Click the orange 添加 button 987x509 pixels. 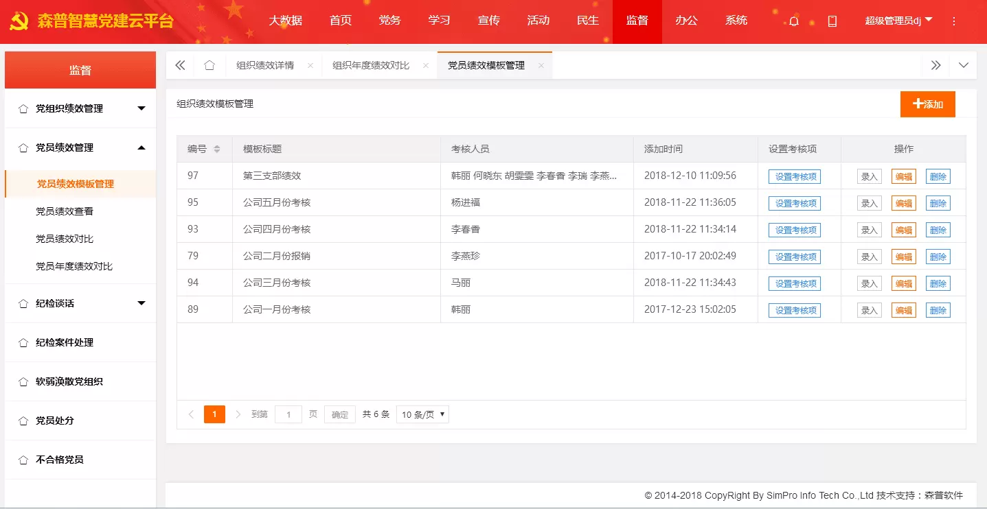pyautogui.click(x=928, y=104)
